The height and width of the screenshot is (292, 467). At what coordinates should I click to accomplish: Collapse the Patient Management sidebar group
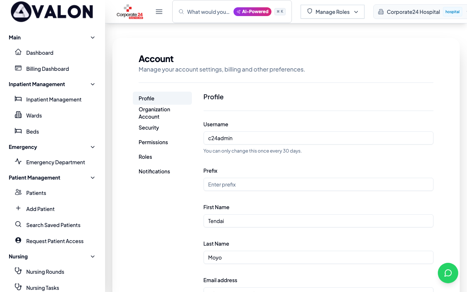(93, 178)
